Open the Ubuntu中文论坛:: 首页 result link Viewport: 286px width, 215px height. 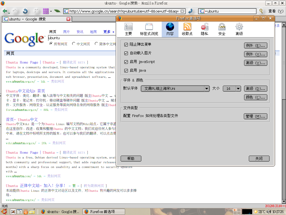25,91
